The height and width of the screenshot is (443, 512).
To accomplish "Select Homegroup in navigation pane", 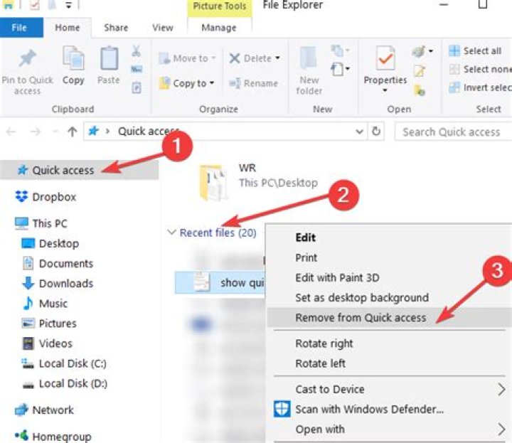I will pos(53,436).
